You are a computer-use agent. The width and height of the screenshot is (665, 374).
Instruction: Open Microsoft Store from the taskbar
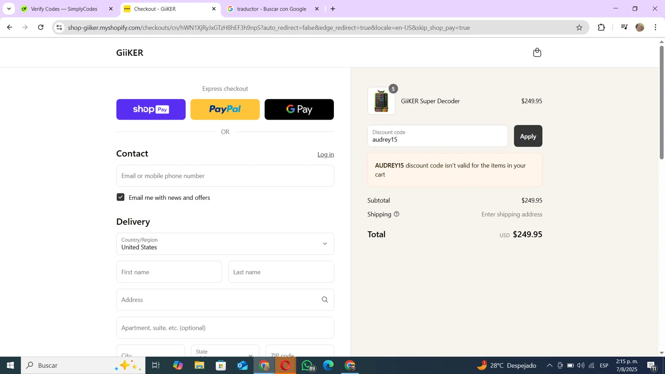point(221,366)
